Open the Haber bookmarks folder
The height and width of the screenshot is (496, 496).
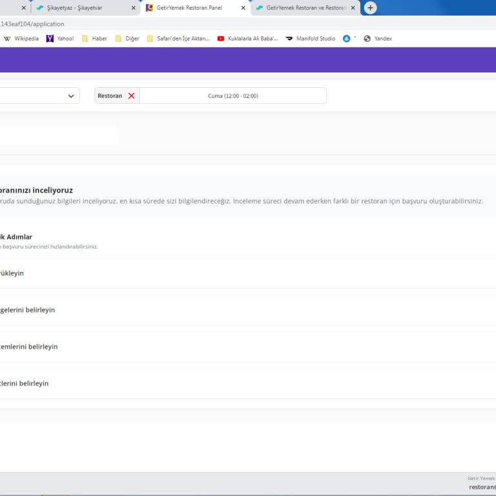(x=94, y=39)
